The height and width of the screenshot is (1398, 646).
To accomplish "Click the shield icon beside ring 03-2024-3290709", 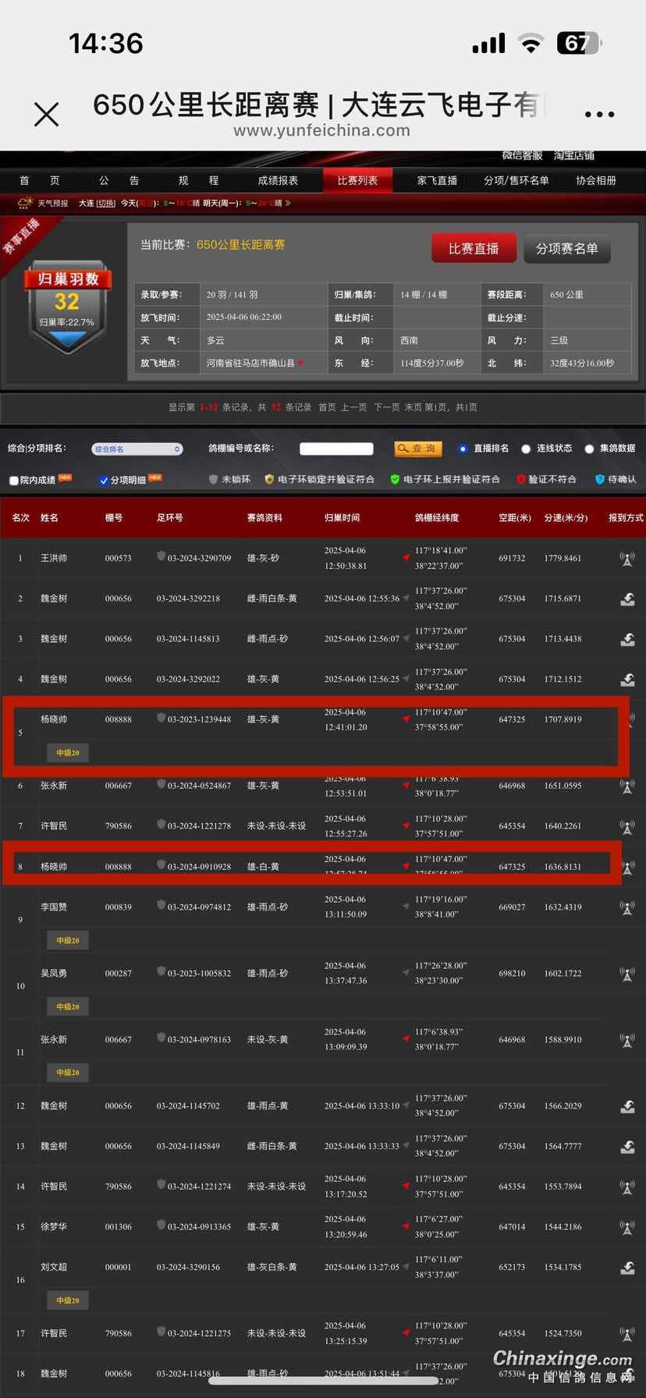I will pos(161,556).
